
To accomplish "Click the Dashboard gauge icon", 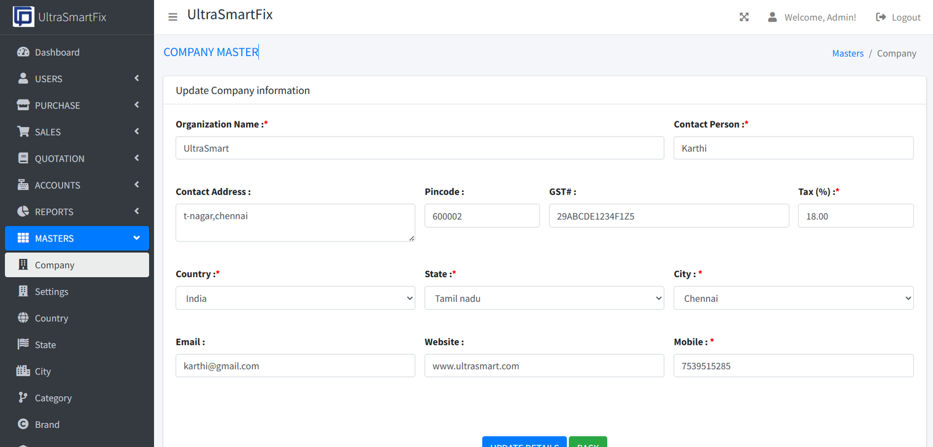I will tap(23, 52).
